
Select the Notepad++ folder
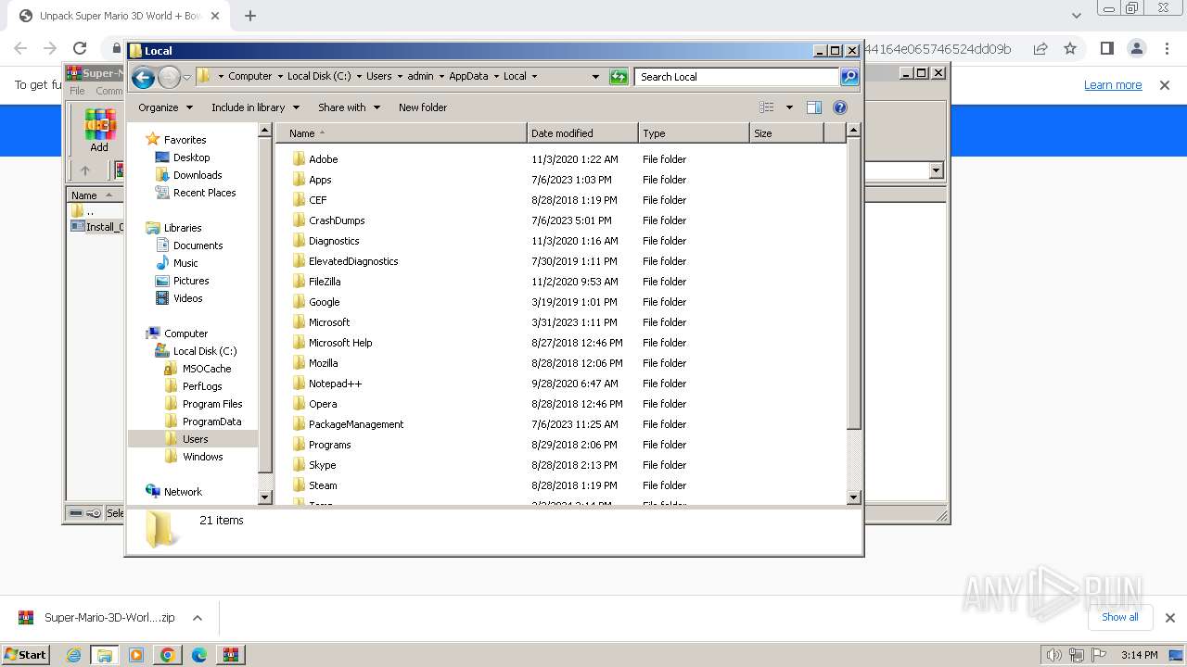click(335, 384)
